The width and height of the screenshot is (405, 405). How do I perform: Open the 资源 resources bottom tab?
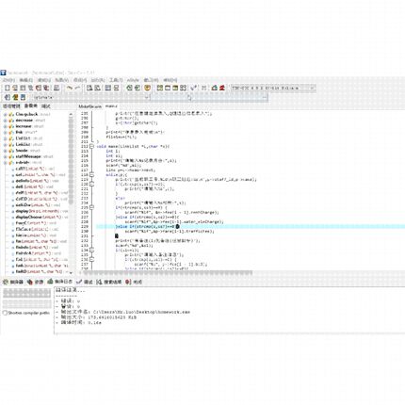tap(35, 282)
